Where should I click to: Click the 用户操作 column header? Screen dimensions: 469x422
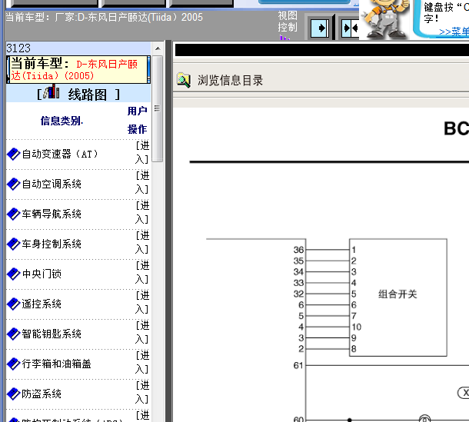click(138, 120)
